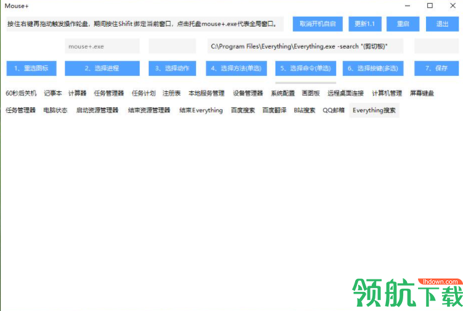Click the 取消开机自启 button

pyautogui.click(x=318, y=24)
